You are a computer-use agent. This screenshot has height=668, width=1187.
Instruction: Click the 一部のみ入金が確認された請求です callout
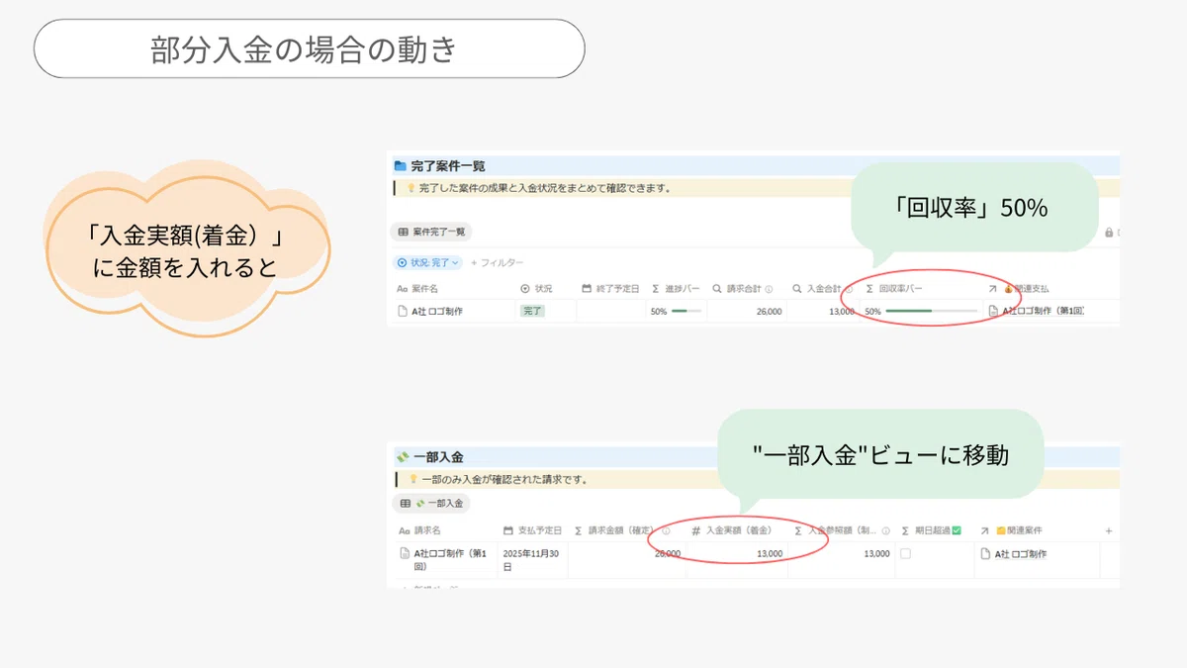[x=504, y=479]
